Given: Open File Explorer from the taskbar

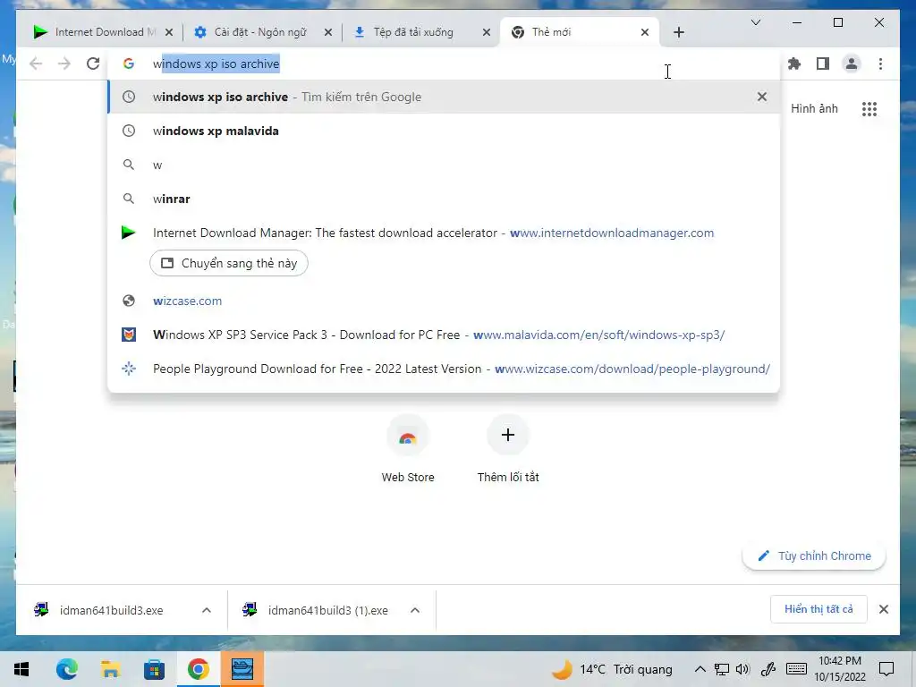Looking at the screenshot, I should click(110, 669).
